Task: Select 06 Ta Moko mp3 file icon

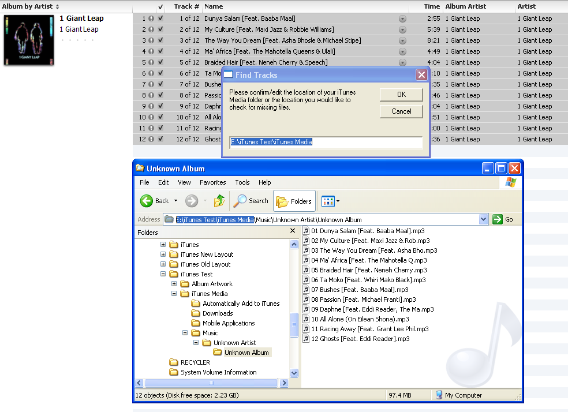Action: pos(306,280)
